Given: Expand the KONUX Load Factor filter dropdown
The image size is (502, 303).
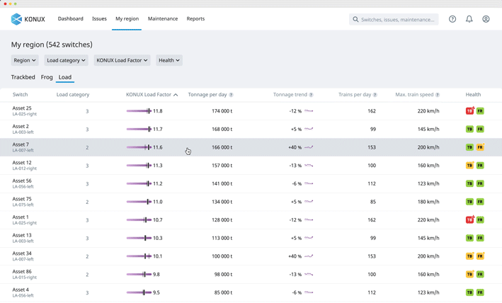Looking at the screenshot, I should tap(122, 60).
